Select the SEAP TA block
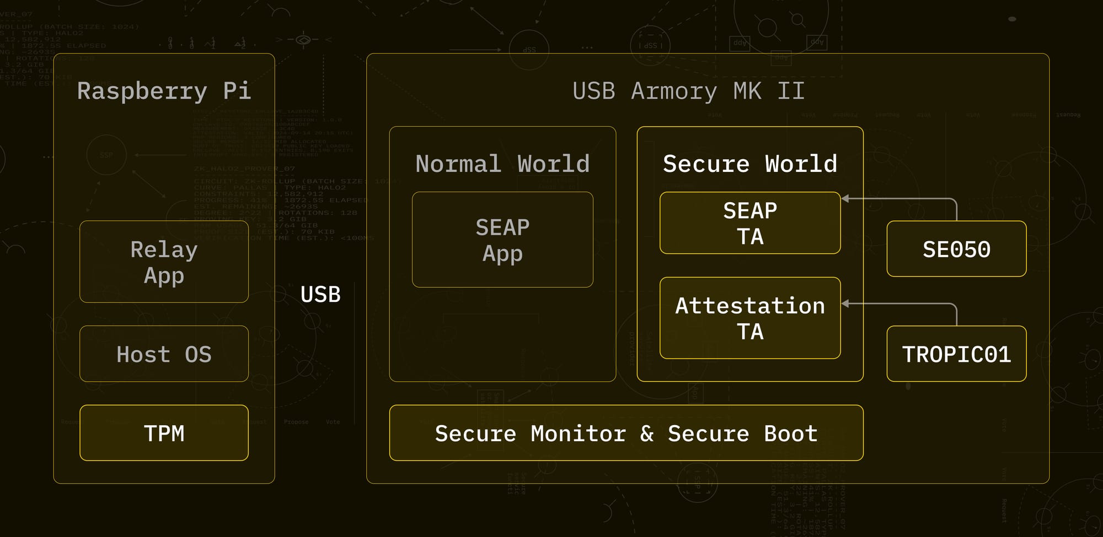 click(750, 223)
